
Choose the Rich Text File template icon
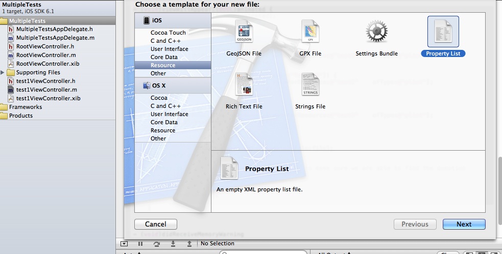point(244,85)
